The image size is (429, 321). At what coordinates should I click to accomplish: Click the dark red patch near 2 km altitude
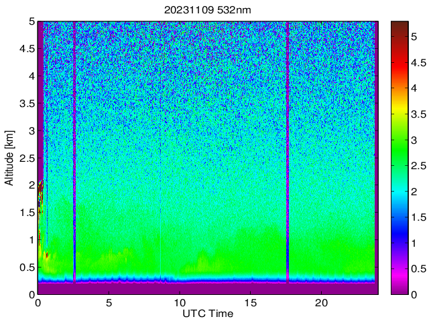pyautogui.click(x=40, y=187)
